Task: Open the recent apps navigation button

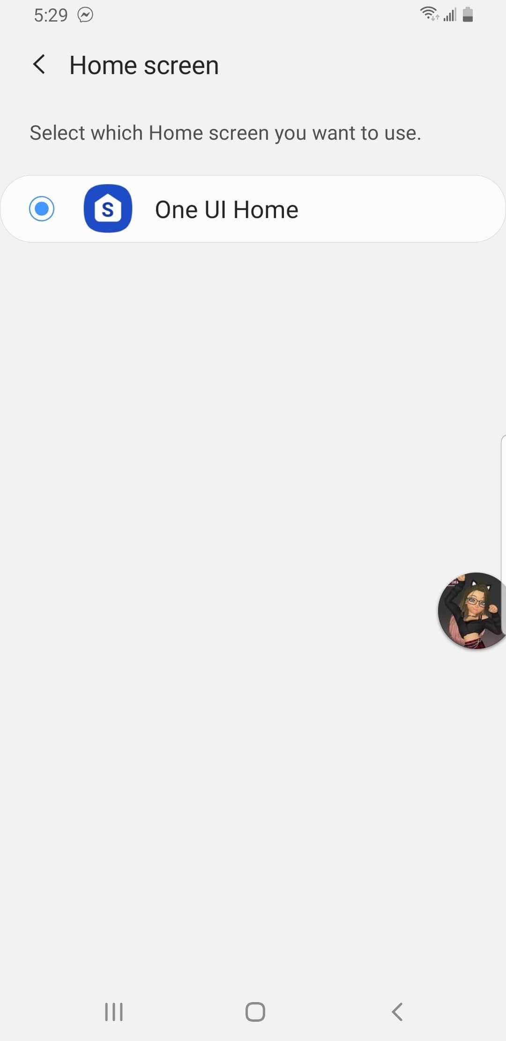Action: 114,1011
